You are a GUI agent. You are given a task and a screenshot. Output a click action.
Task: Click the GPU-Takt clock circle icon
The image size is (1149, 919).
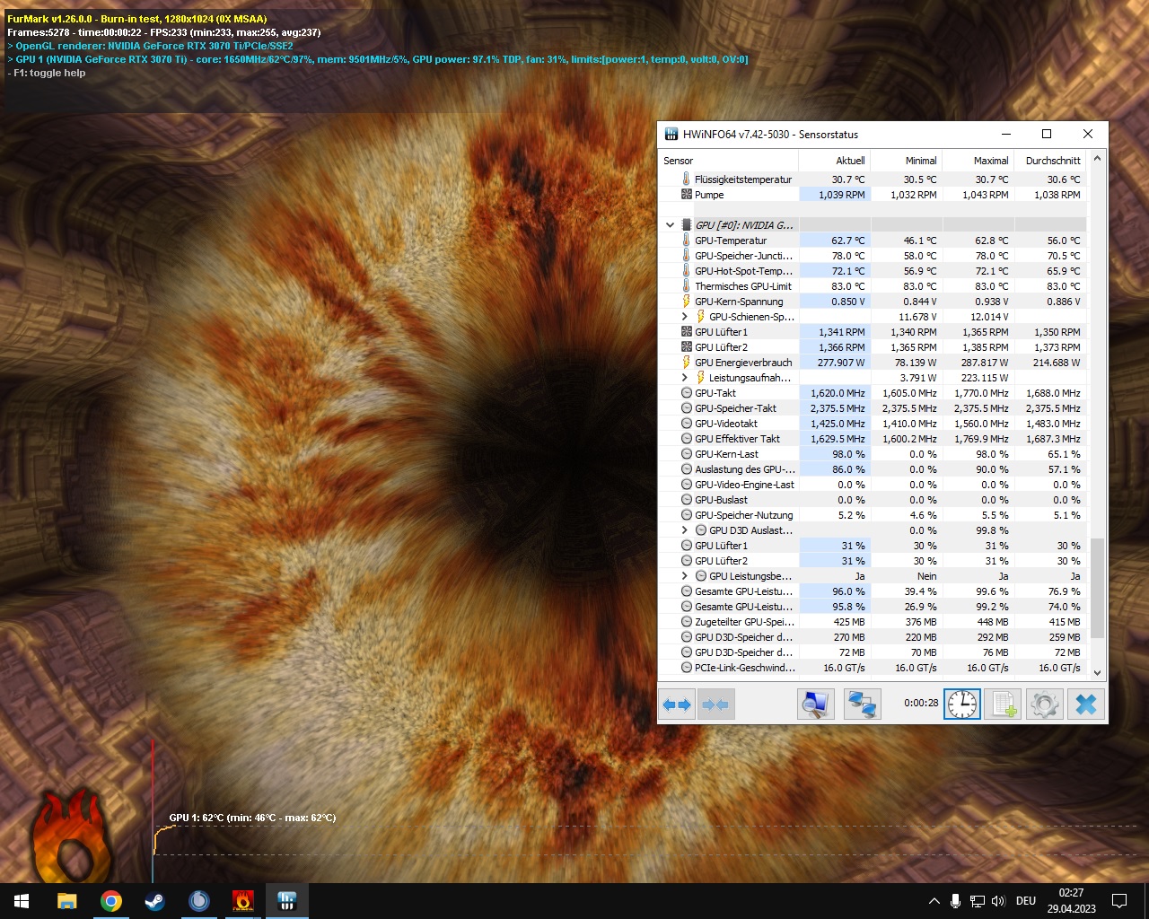point(687,392)
